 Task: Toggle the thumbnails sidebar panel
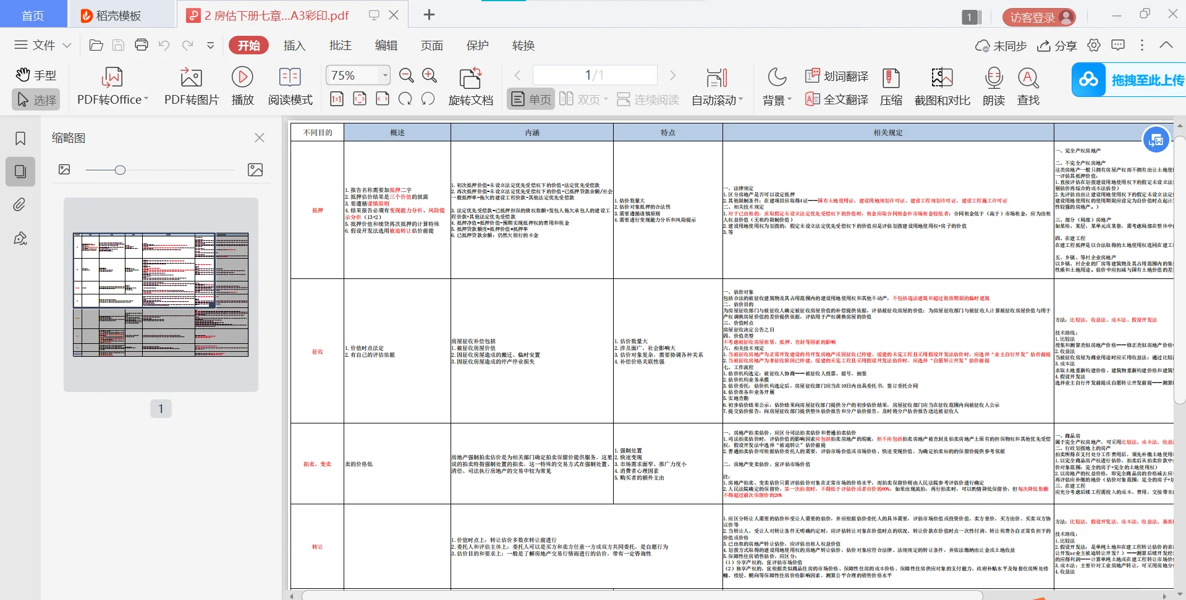(20, 172)
